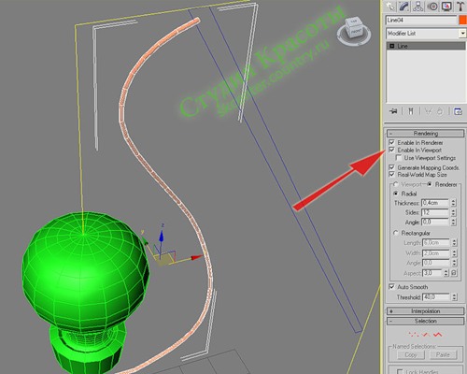The image size is (467, 374).
Task: Select Vertex sub-object level icon
Action: (x=414, y=335)
